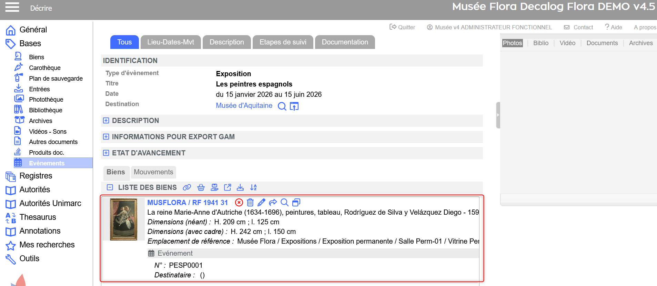
Task: Select the Biblio tab in right panel
Action: (x=540, y=43)
